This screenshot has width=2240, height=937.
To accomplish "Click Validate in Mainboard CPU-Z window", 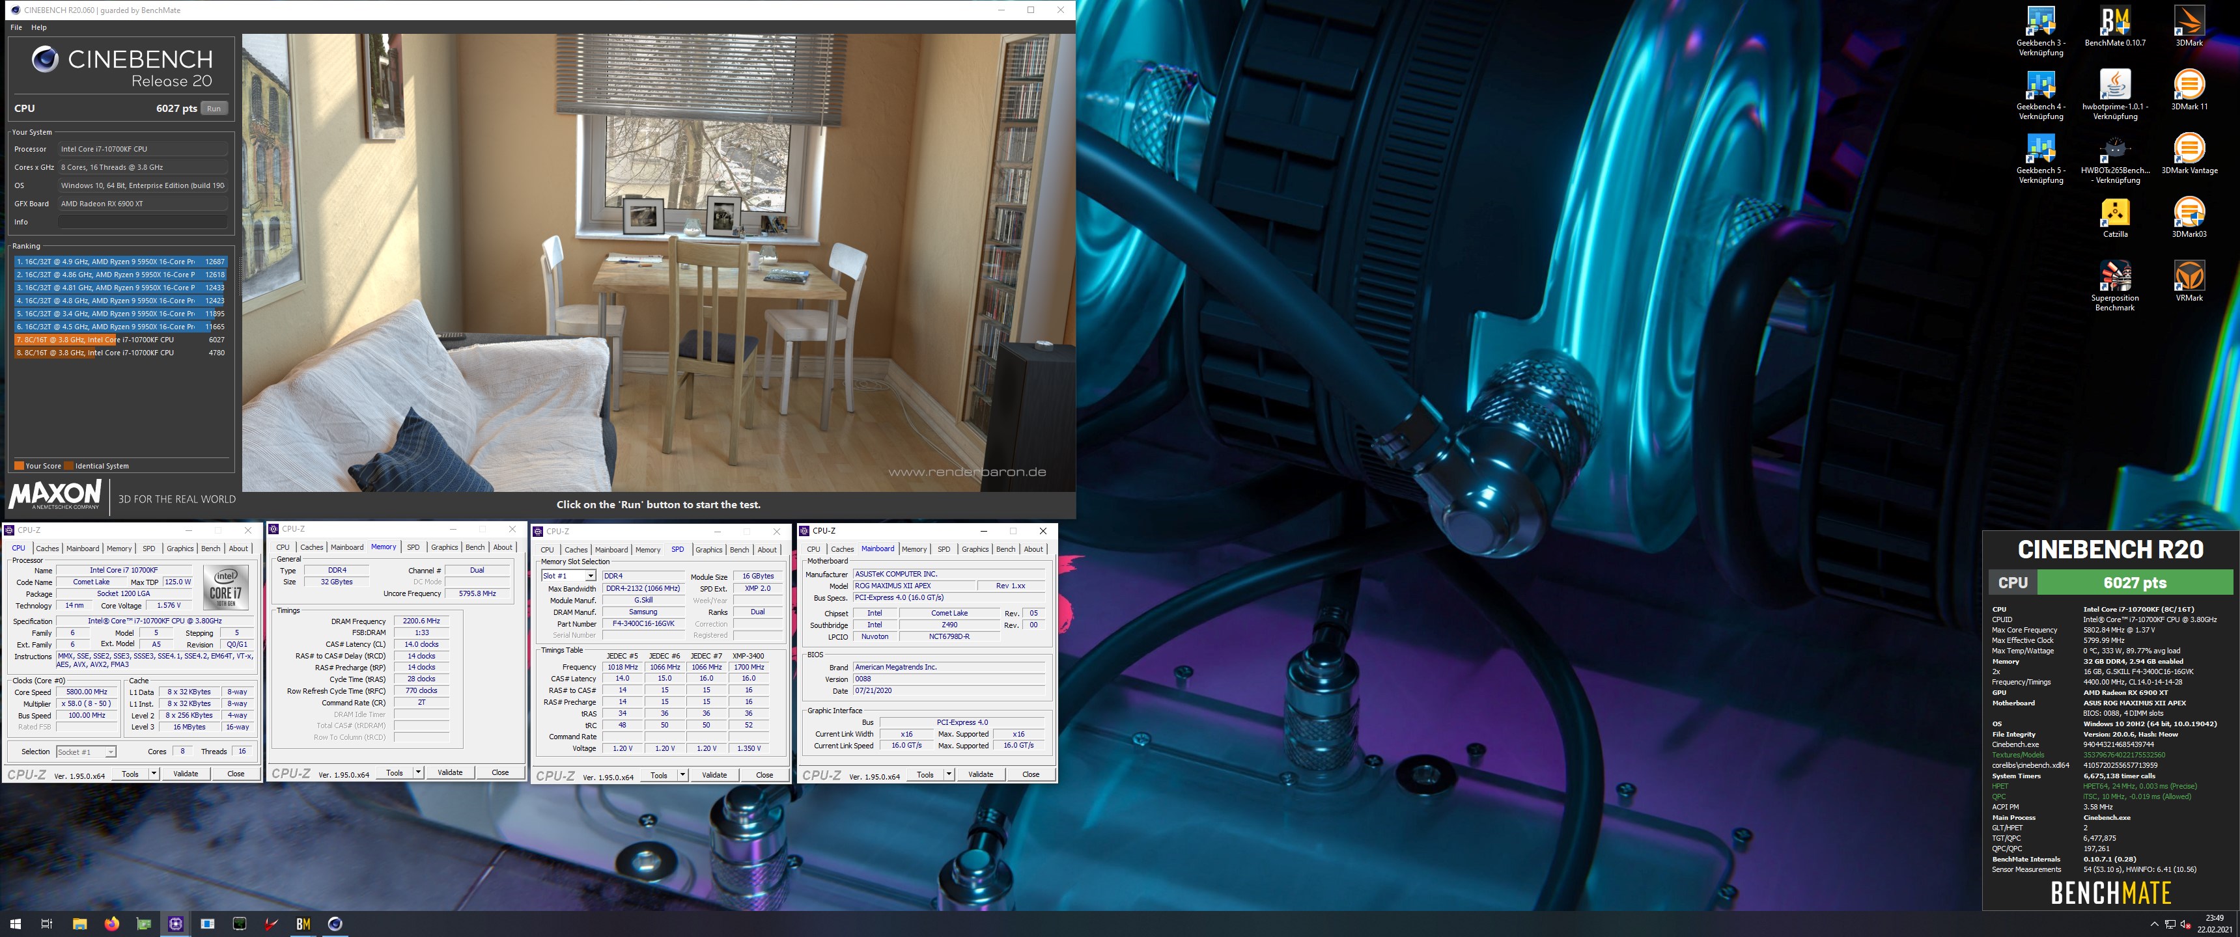I will (981, 774).
